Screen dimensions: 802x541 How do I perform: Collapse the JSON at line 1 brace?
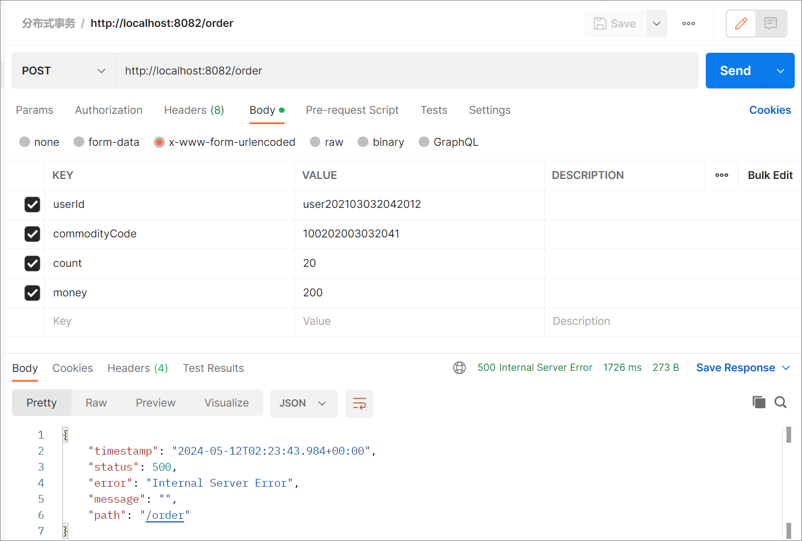(x=65, y=435)
